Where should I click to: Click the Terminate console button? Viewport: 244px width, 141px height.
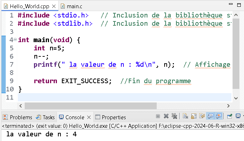coord(158,116)
